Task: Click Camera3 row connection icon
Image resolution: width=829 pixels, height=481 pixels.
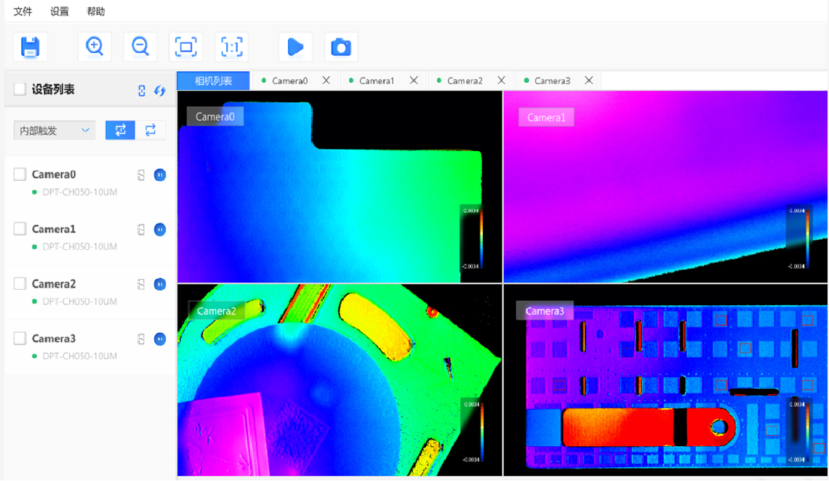Action: (x=141, y=339)
